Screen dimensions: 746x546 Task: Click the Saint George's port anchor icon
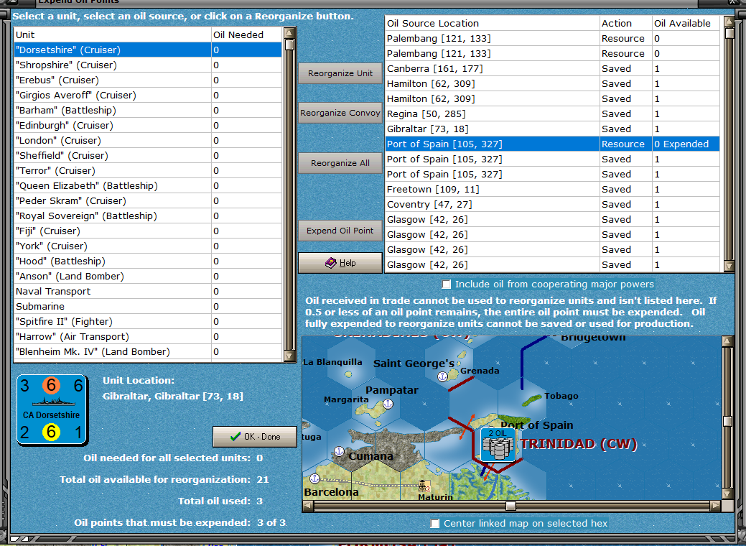point(442,376)
